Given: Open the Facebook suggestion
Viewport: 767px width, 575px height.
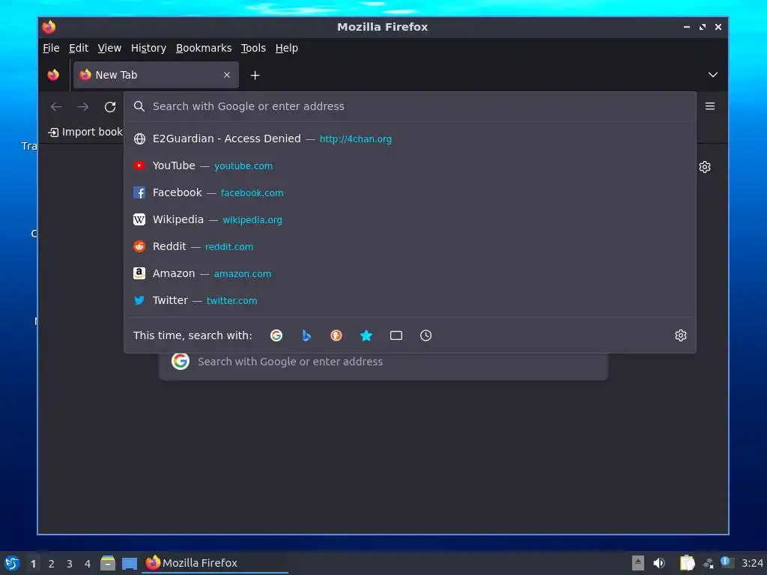Looking at the screenshot, I should [x=410, y=192].
